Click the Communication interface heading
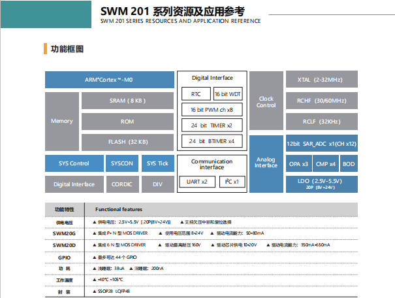 click(212, 164)
